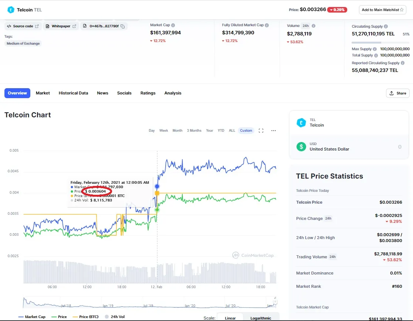Select Week chart range

(163, 131)
